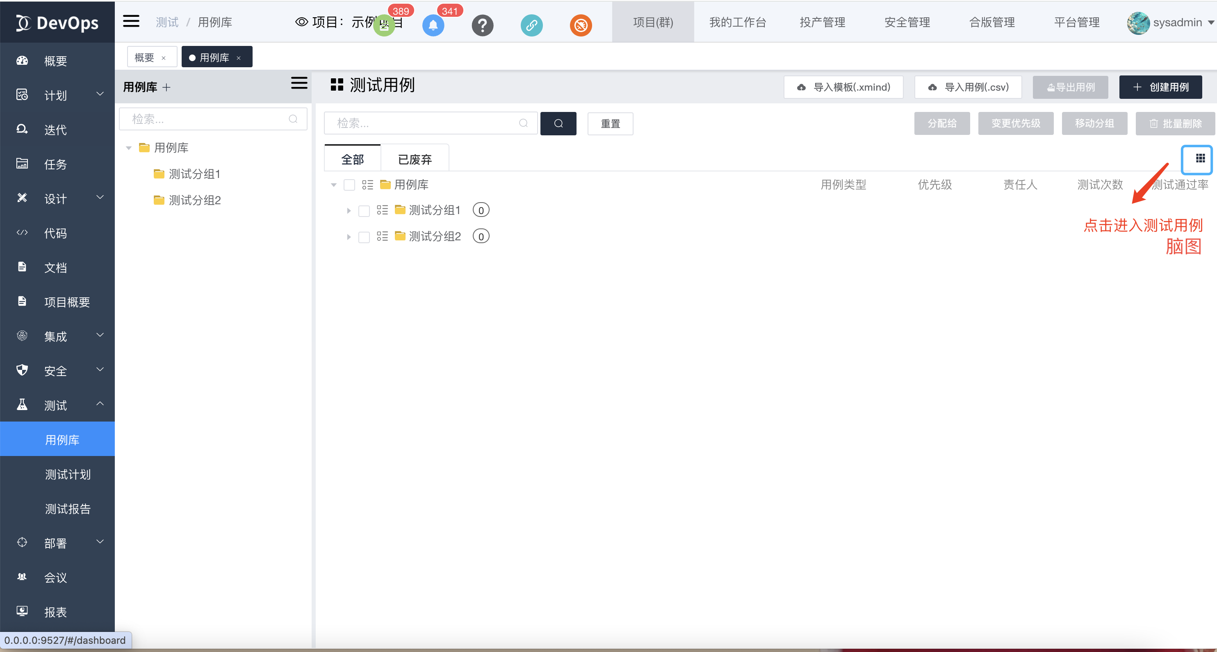The height and width of the screenshot is (652, 1217).
Task: Expand the 测试分组1 row in table
Action: click(349, 211)
